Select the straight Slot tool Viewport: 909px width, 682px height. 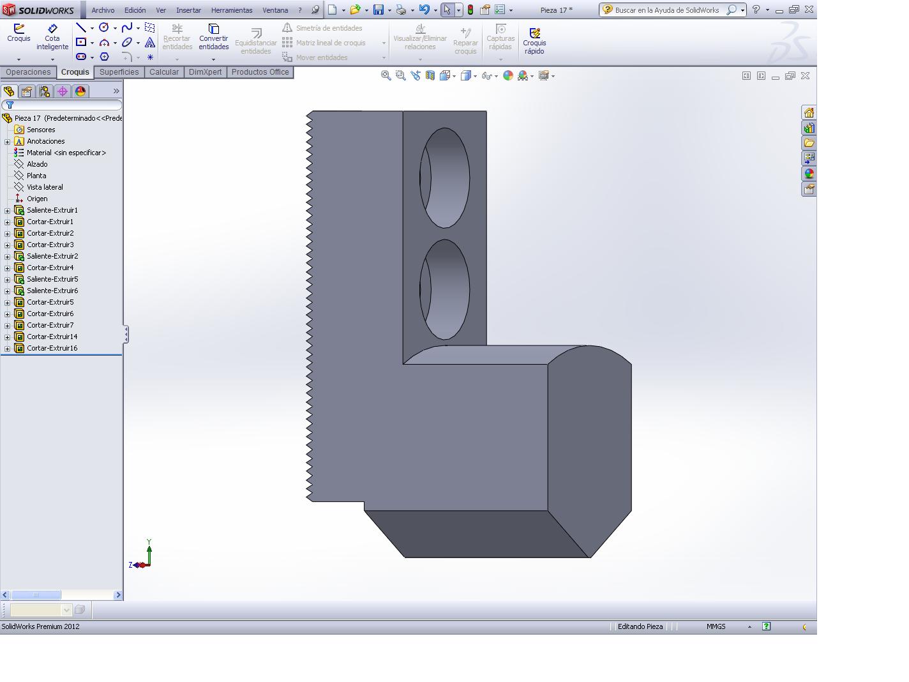(x=81, y=57)
